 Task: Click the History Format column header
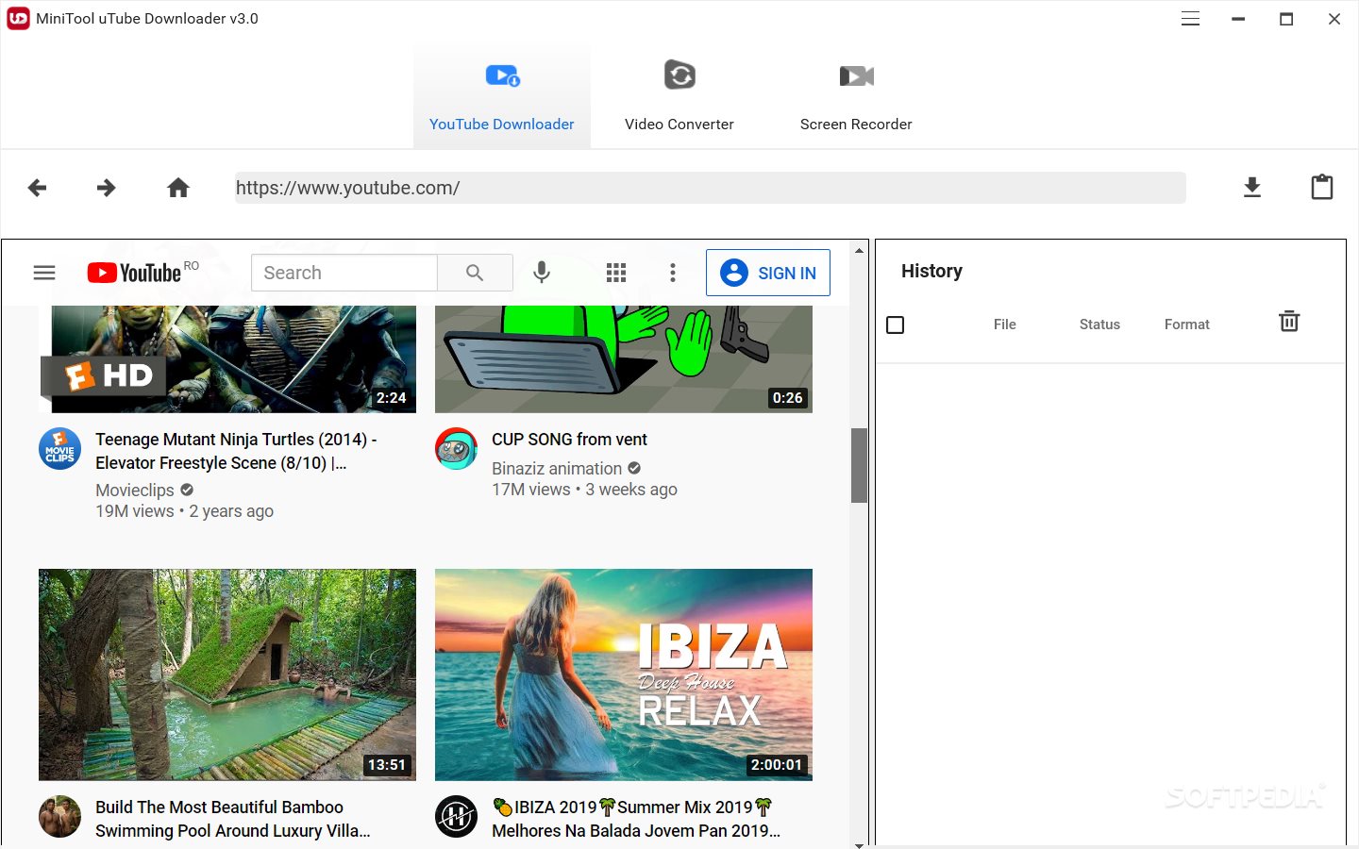(x=1186, y=325)
